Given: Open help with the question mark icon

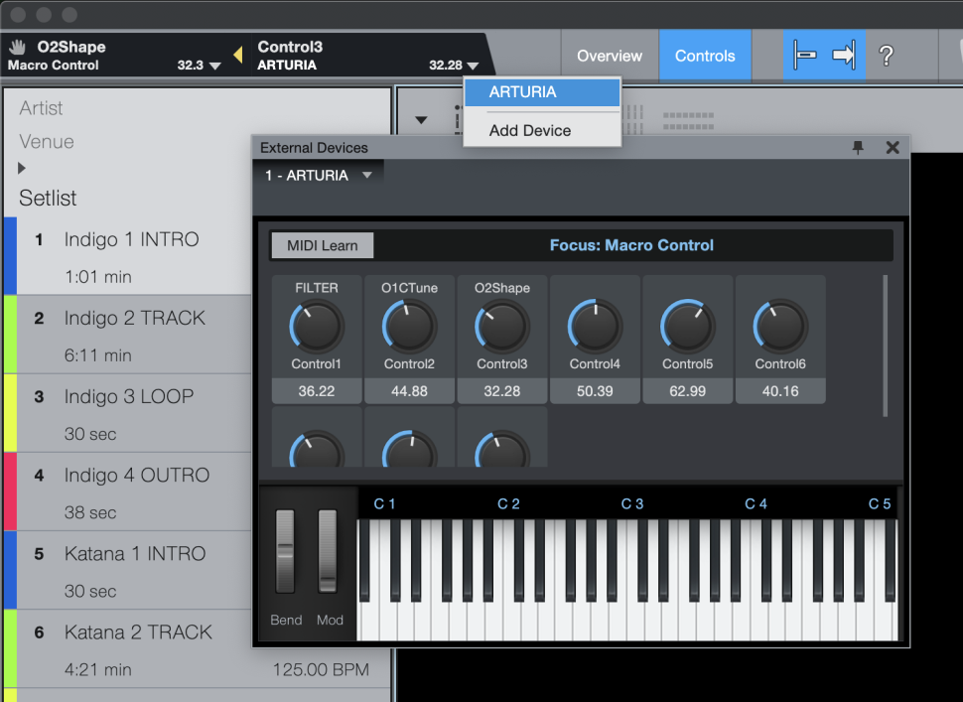Looking at the screenshot, I should (886, 56).
